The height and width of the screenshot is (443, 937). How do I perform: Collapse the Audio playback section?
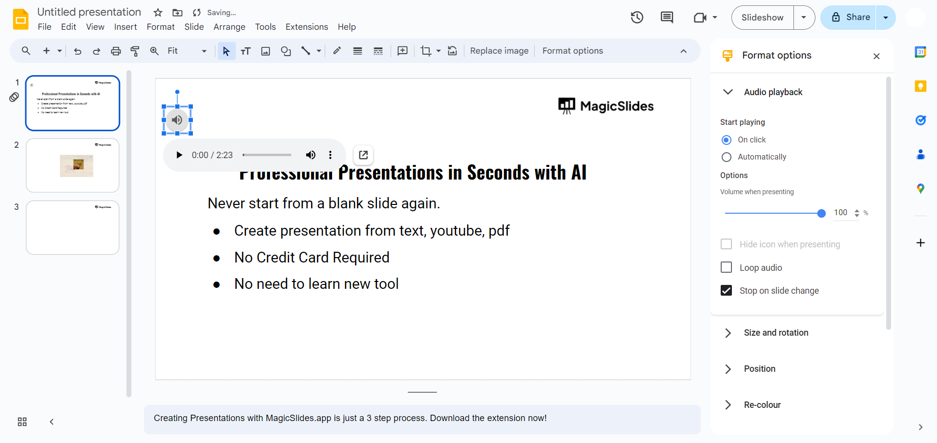[728, 92]
